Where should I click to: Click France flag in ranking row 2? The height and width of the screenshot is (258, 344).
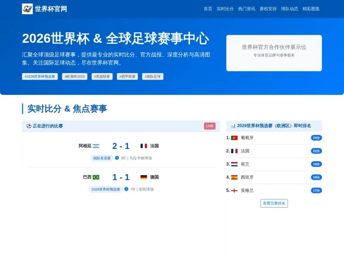[x=234, y=151]
